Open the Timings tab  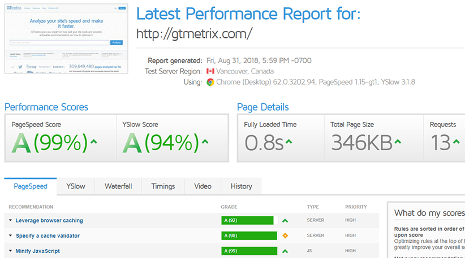(x=163, y=186)
